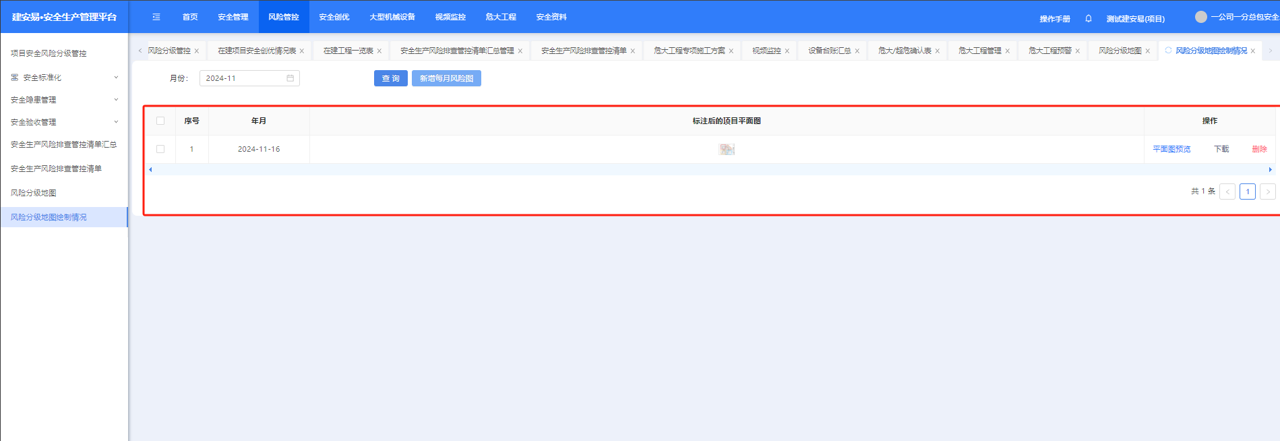Click the 查询 button
Screen dimensions: 1280x441
[x=390, y=78]
